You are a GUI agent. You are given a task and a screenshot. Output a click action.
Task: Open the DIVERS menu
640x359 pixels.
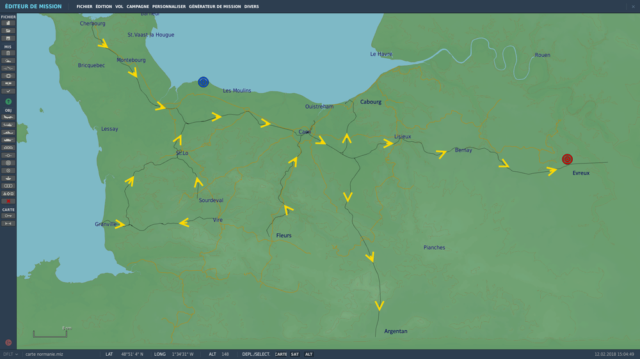(252, 6)
